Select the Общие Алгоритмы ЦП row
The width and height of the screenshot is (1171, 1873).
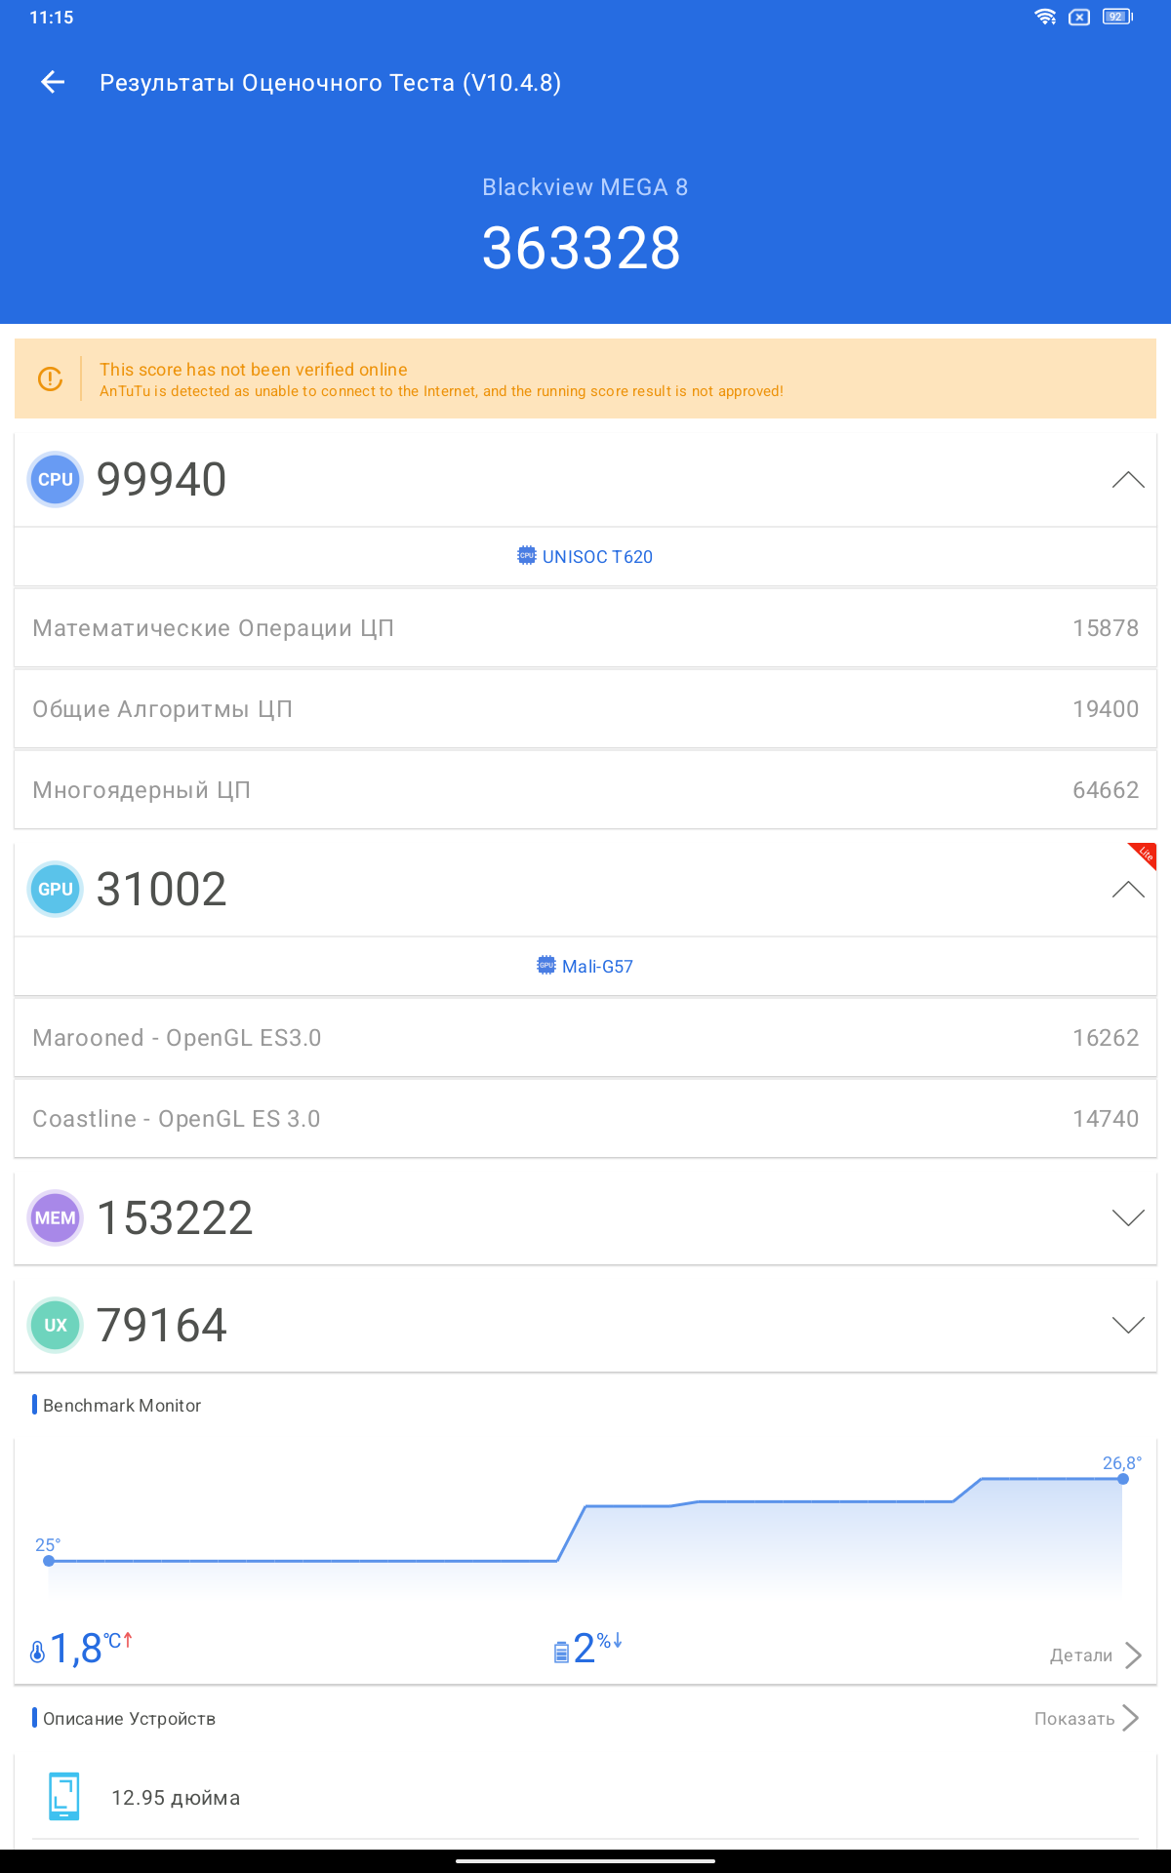point(585,708)
